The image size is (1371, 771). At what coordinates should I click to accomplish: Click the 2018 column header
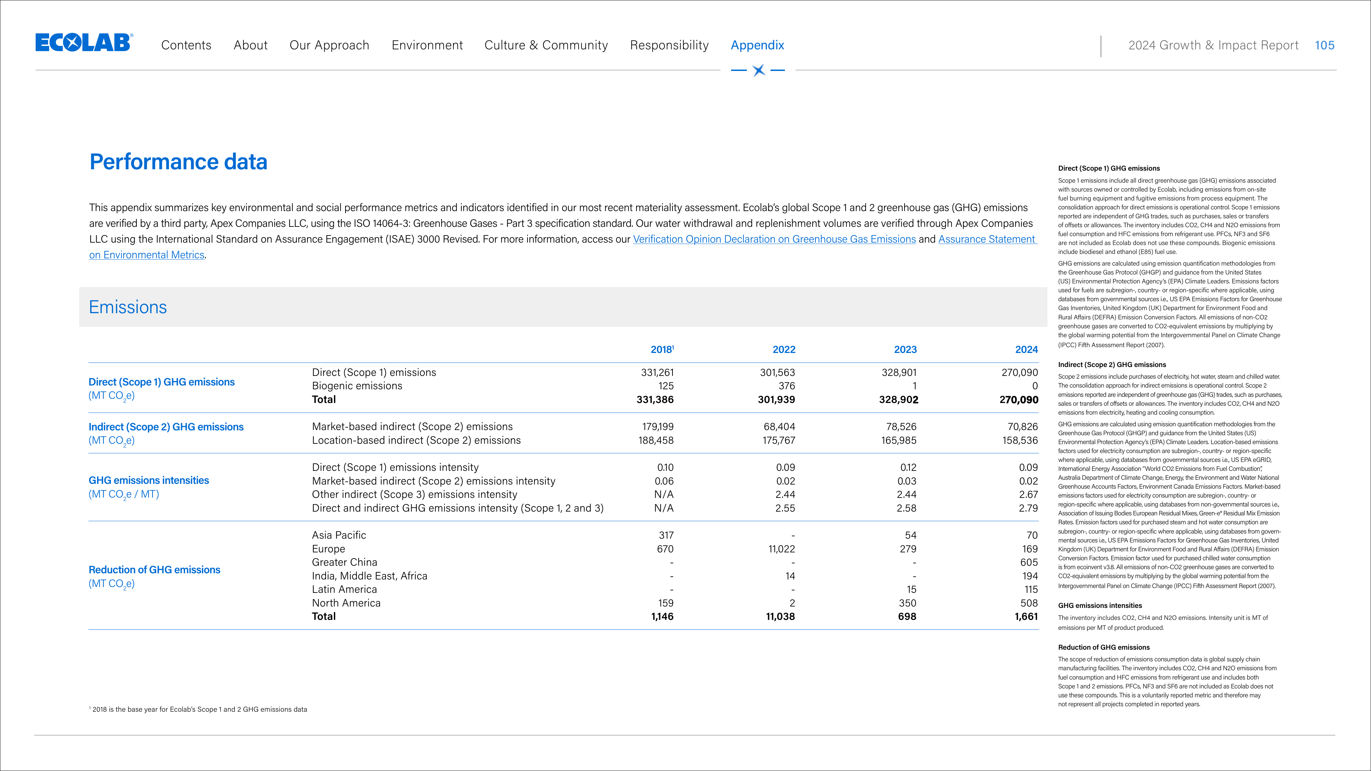662,350
